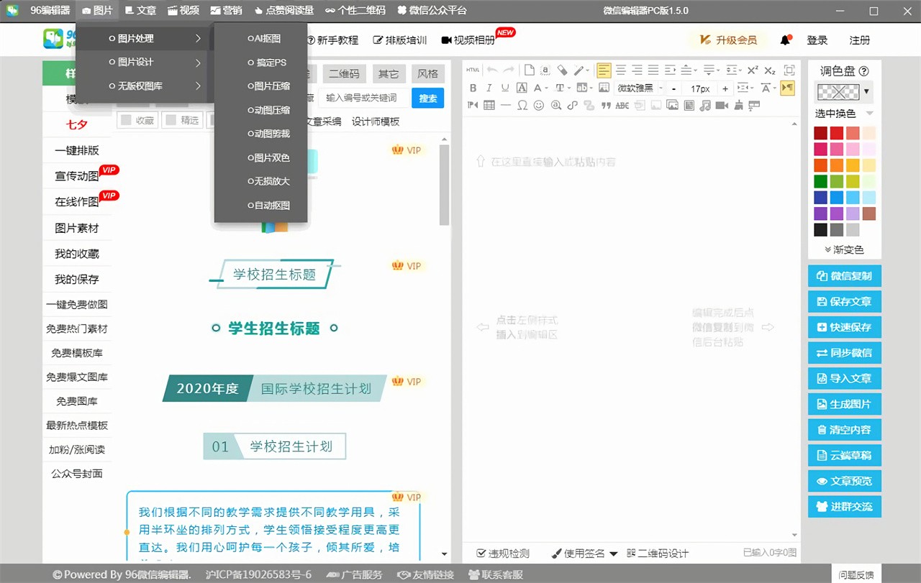Open the 图片设计 submenu item
Viewport: 921px width, 583px height.
[x=135, y=63]
